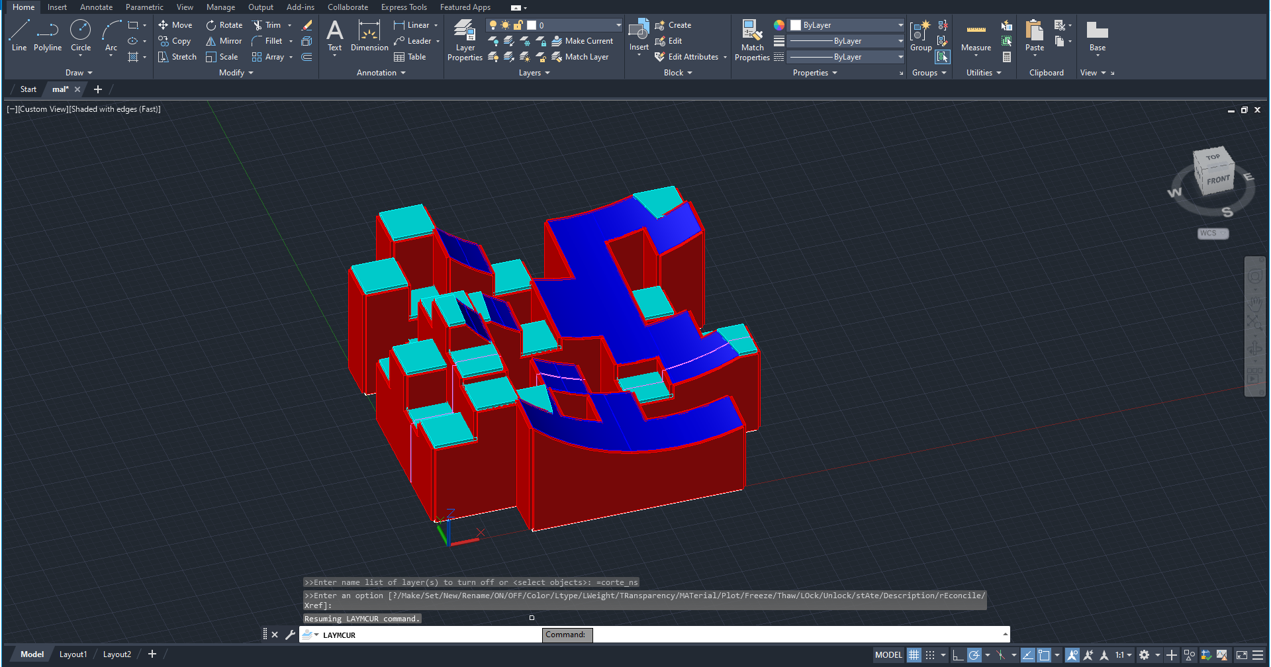Open the Object Color palette swatch
Screen dimensions: 1271x667
tap(779, 25)
